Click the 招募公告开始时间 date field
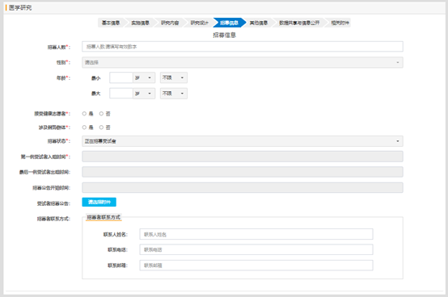 [243, 188]
